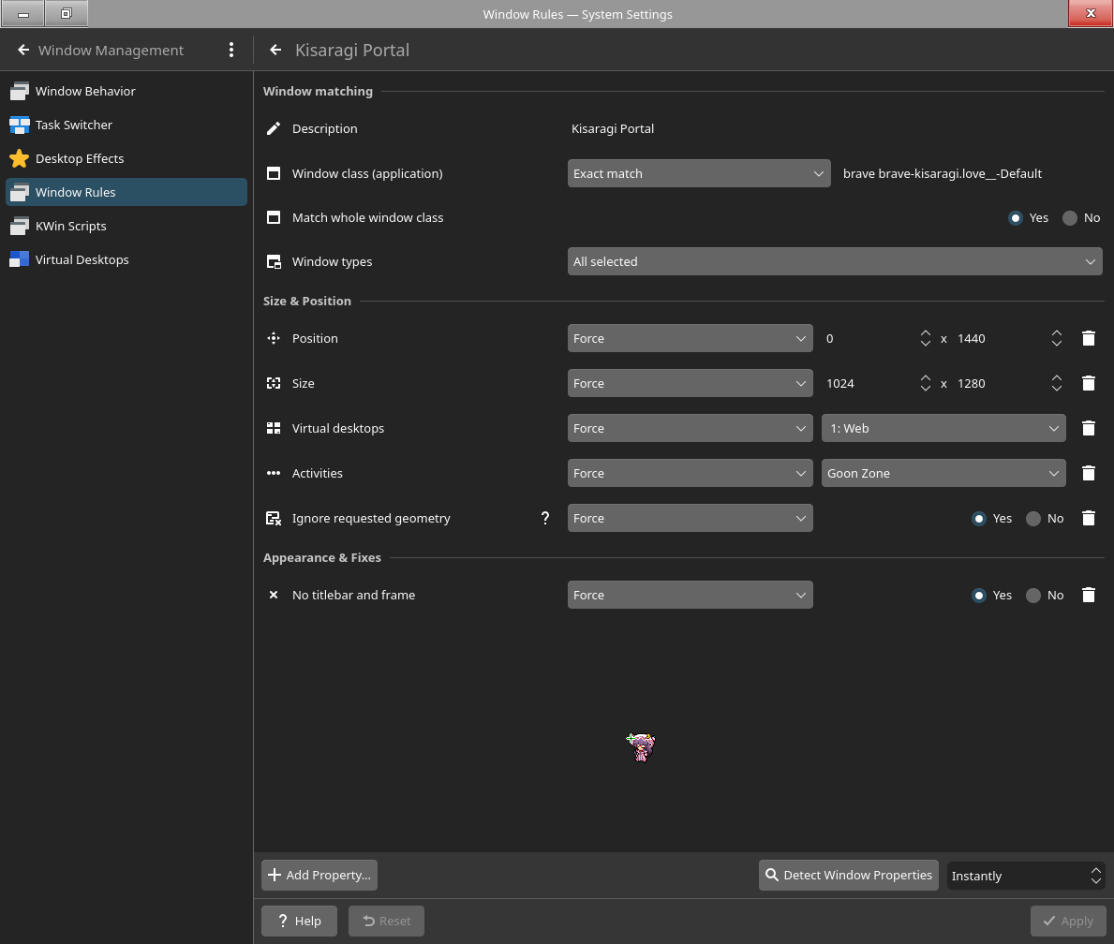Set No titlebar and frame to Yes

(992, 596)
